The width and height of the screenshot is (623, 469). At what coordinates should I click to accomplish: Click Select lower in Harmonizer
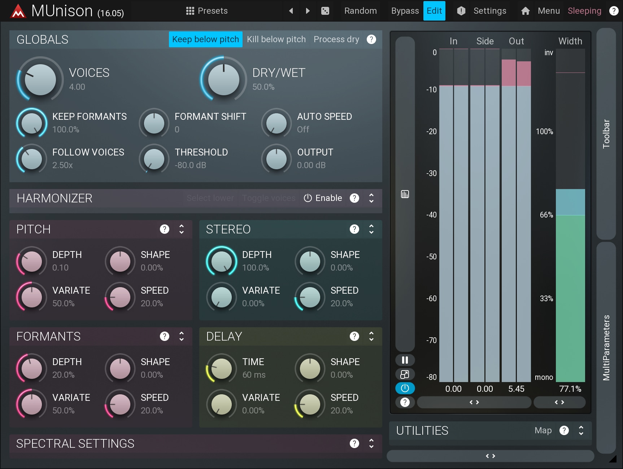pos(210,198)
